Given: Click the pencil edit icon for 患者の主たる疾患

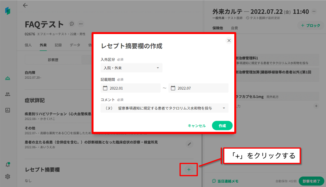Looking at the screenshot, I should [189, 144].
